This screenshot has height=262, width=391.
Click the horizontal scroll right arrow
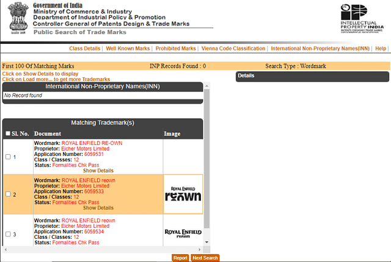click(200, 250)
